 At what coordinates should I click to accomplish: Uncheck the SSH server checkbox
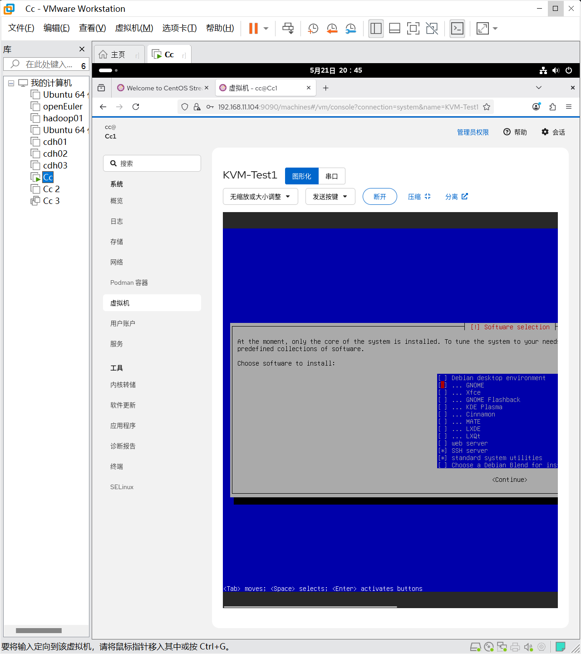click(442, 451)
